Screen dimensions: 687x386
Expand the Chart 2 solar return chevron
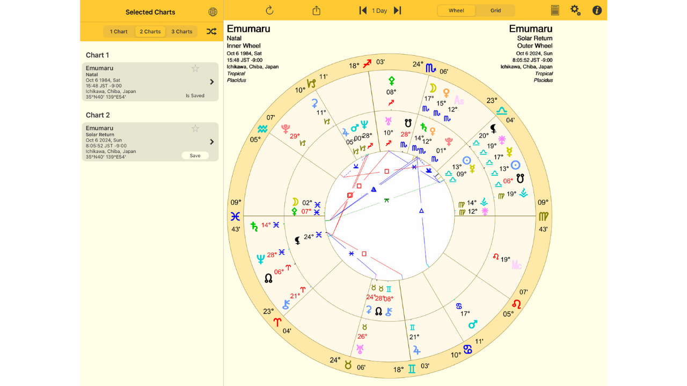tap(211, 142)
